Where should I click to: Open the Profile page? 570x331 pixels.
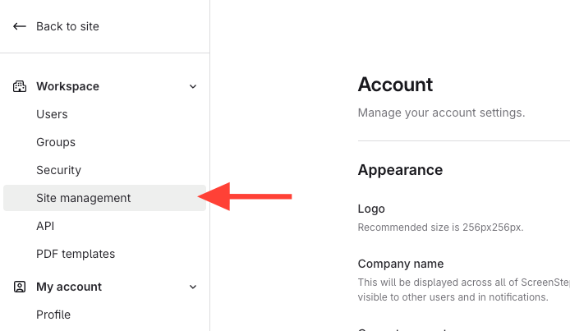53,315
